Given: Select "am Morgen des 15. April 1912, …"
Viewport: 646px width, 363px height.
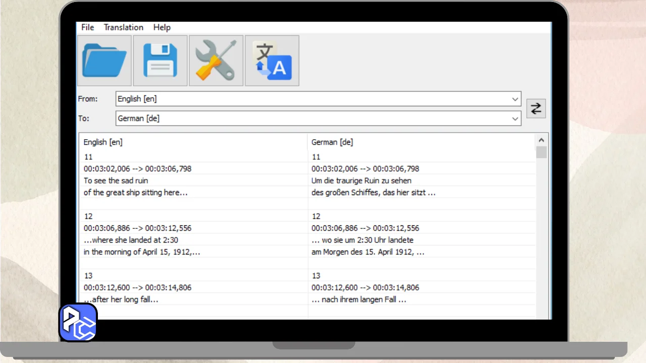Looking at the screenshot, I should click(368, 252).
